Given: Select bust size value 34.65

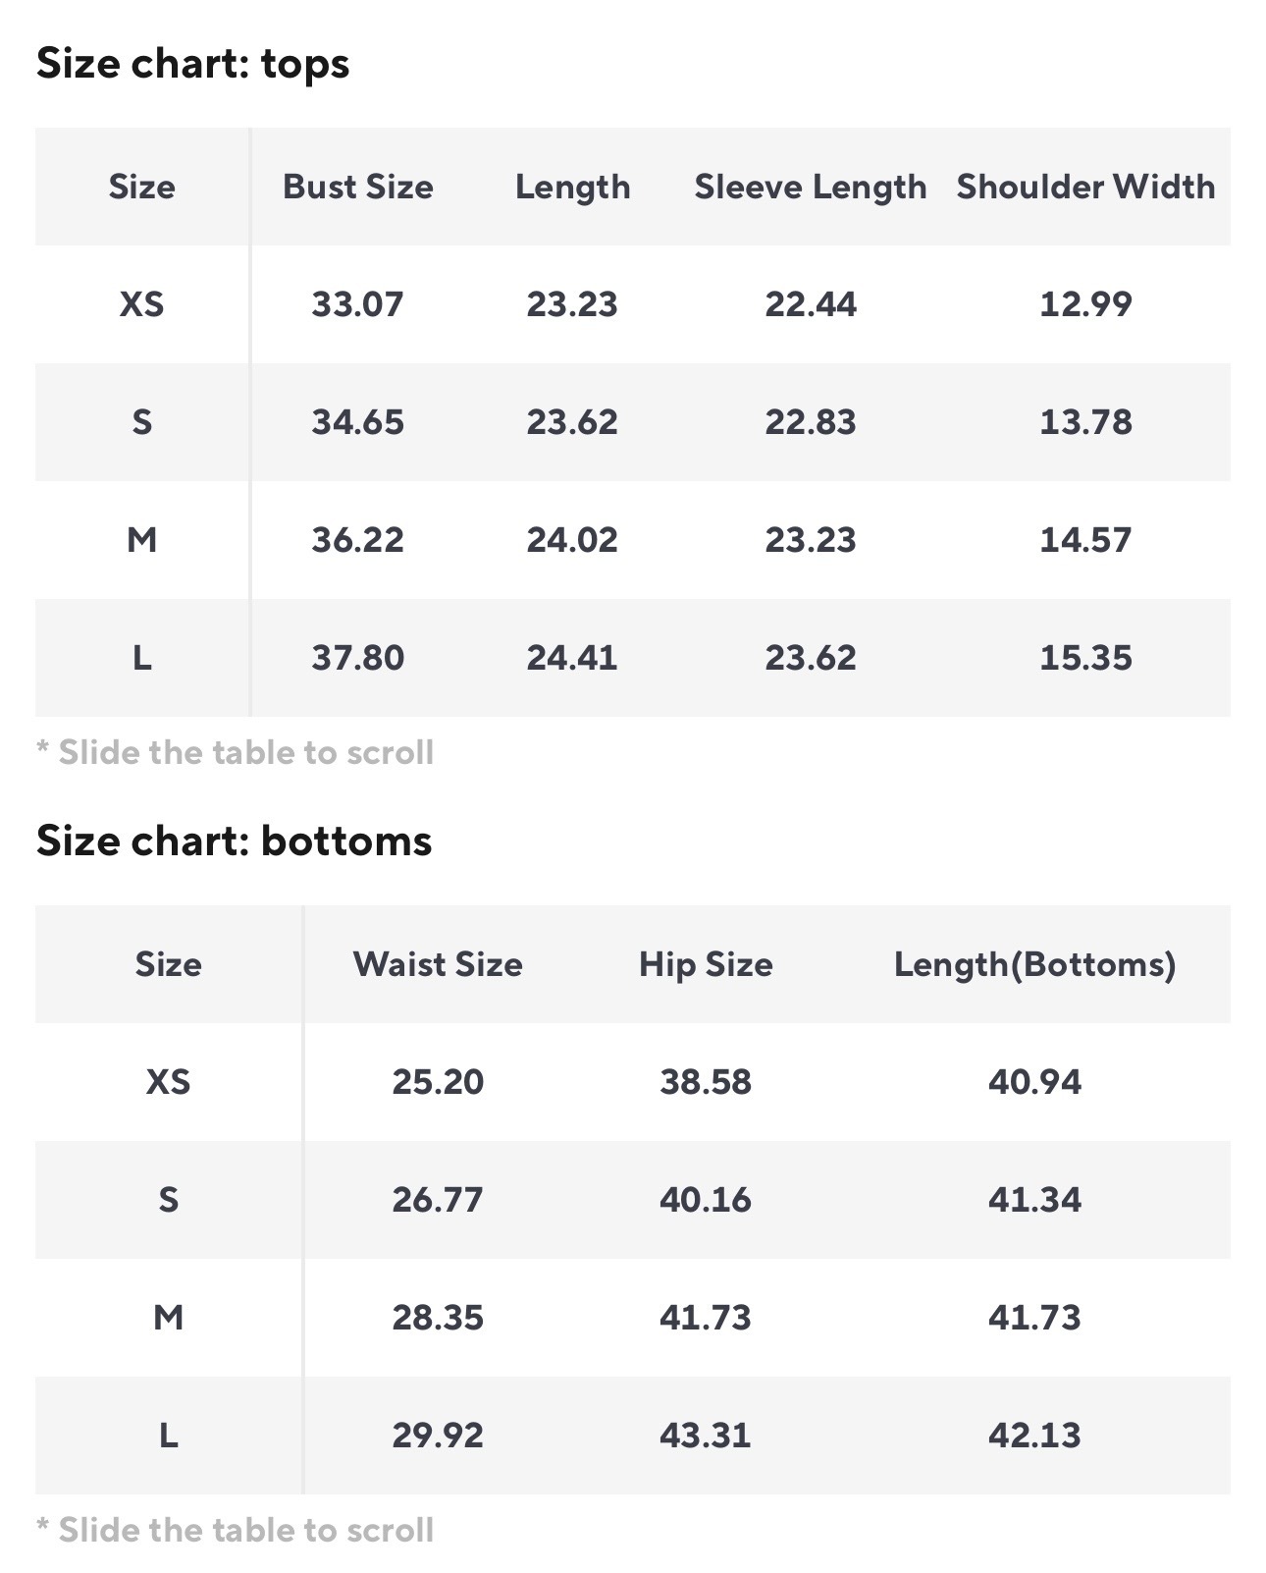Looking at the screenshot, I should pos(357,422).
